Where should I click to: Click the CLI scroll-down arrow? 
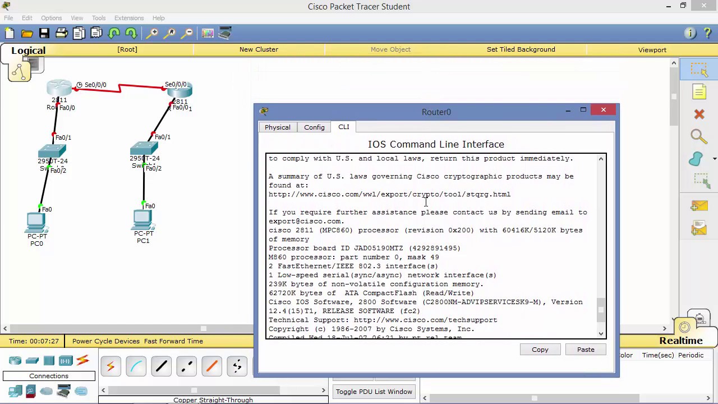click(601, 334)
